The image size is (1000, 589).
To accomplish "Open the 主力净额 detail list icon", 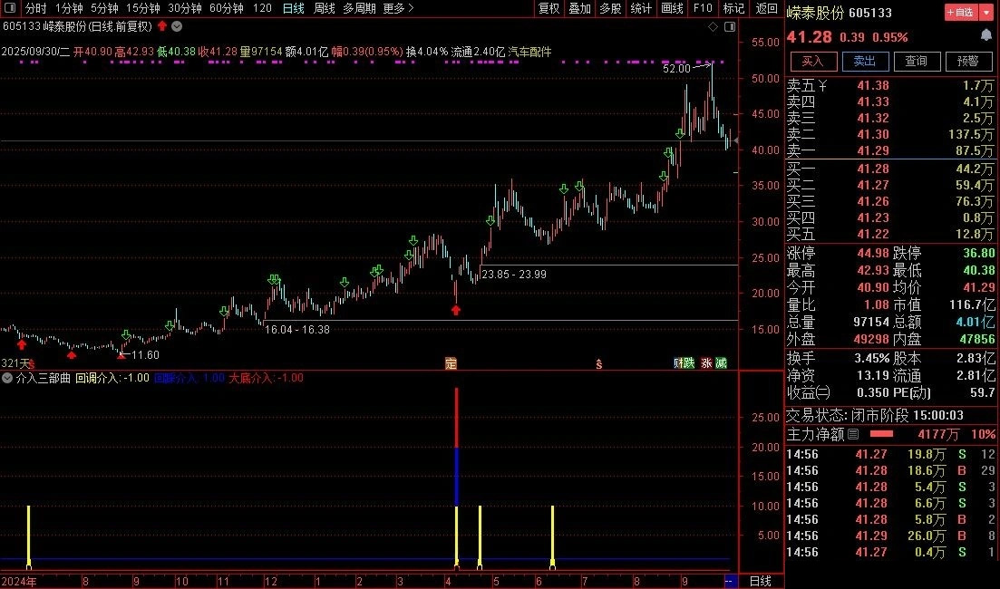I will coord(853,434).
